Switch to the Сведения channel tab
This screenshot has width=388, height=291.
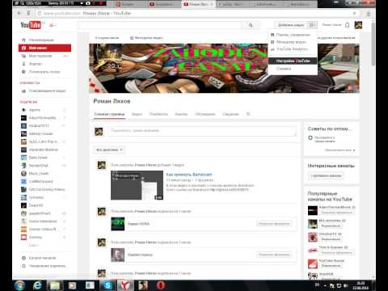pos(230,114)
